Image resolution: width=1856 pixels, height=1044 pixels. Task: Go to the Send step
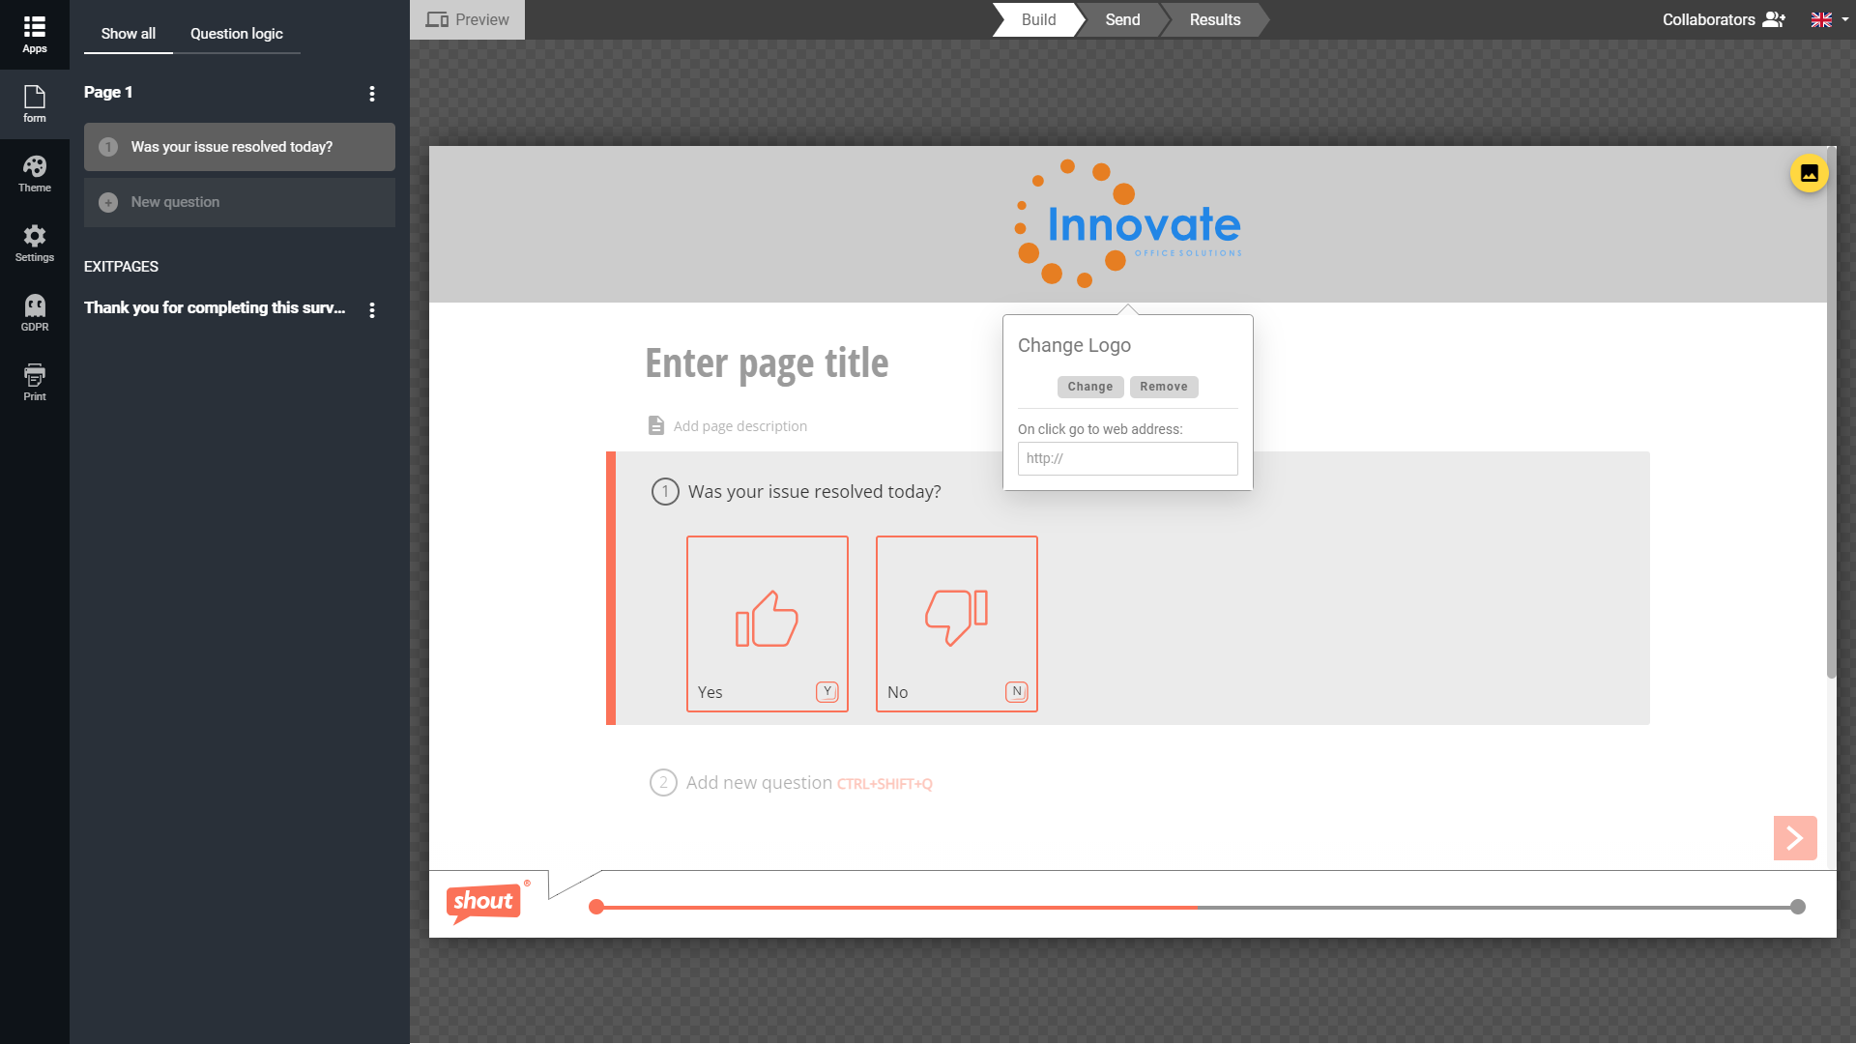tap(1122, 19)
